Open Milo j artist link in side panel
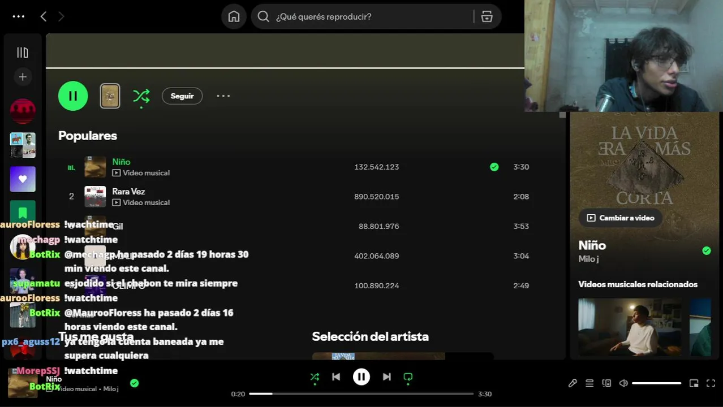 (588, 259)
